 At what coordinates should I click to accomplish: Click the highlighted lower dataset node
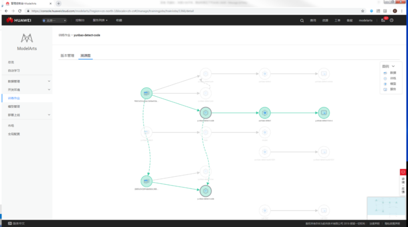point(146,181)
